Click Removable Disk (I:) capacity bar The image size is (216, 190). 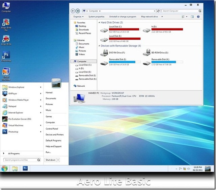pyautogui.click(x=125, y=62)
